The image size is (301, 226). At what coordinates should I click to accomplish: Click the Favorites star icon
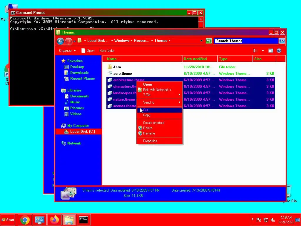click(63, 61)
